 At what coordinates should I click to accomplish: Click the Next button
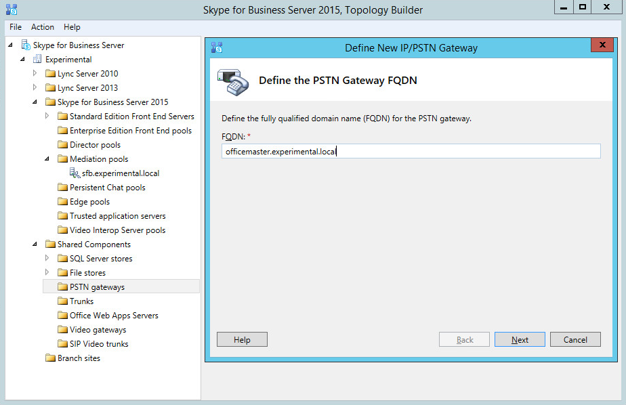click(520, 340)
